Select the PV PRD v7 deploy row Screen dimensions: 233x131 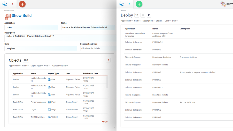pyautogui.click(x=178, y=117)
